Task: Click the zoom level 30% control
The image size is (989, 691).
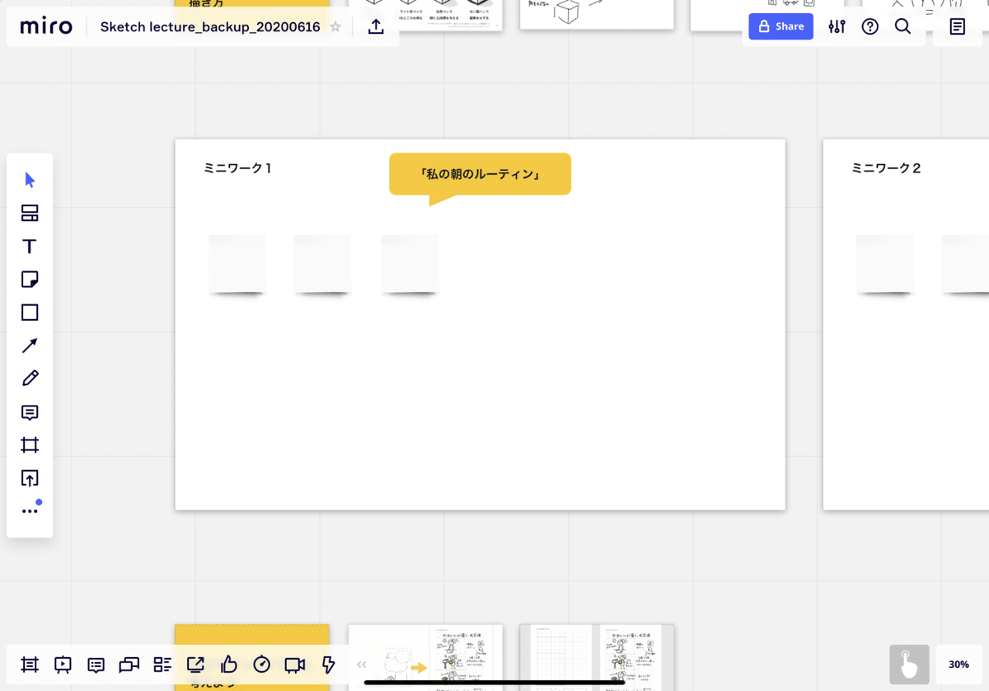Action: click(x=959, y=664)
